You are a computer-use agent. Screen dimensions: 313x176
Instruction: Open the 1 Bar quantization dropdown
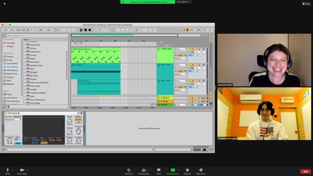coord(49,30)
